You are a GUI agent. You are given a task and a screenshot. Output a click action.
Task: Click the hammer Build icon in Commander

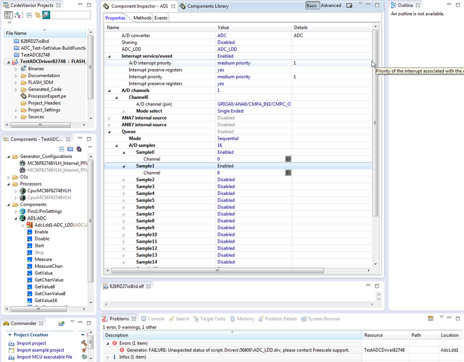(x=84, y=343)
